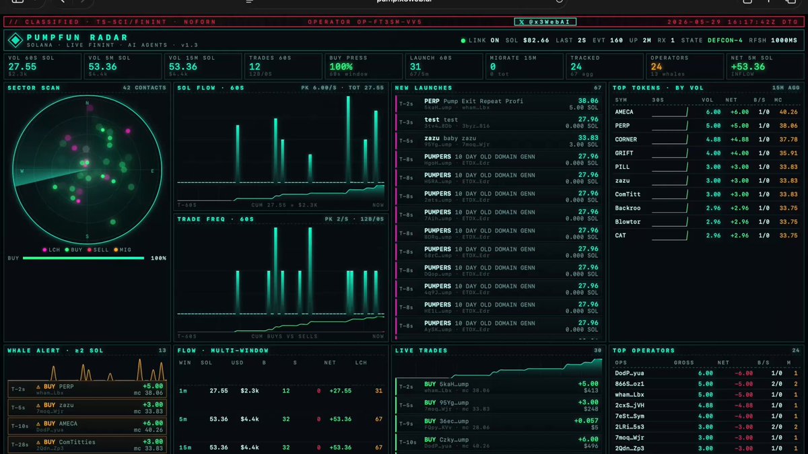Click the warning icon on BUY zazu whale alert
This screenshot has width=808, height=454.
[39, 406]
